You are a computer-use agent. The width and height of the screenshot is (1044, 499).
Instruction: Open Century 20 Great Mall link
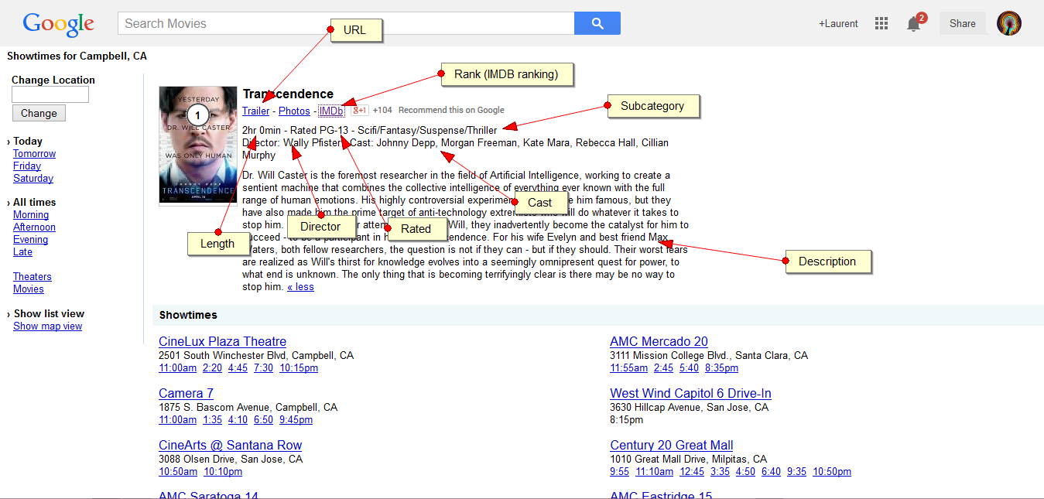671,445
